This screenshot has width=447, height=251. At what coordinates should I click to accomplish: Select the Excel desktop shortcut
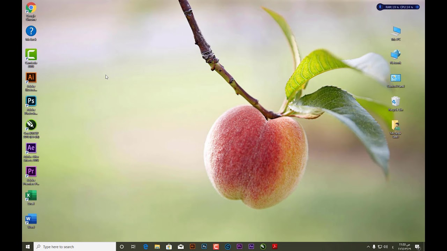click(31, 198)
